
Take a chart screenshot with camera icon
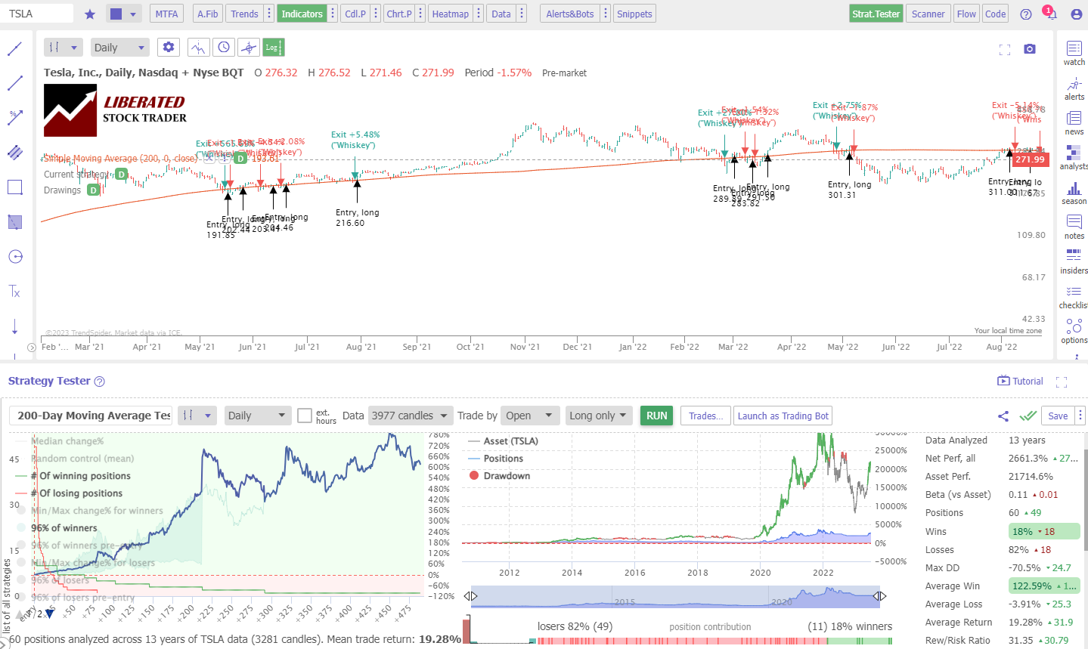click(x=1029, y=47)
